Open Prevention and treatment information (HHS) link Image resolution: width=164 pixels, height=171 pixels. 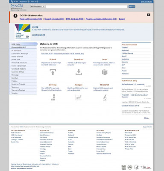click(x=101, y=19)
